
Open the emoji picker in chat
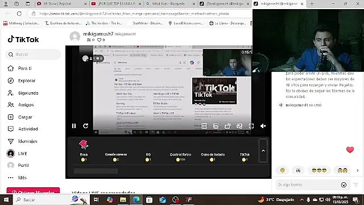[344, 184]
